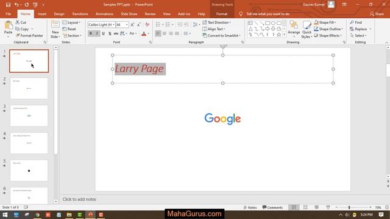The width and height of the screenshot is (390, 219).
Task: Toggle Italic formatting
Action: coord(97,33)
